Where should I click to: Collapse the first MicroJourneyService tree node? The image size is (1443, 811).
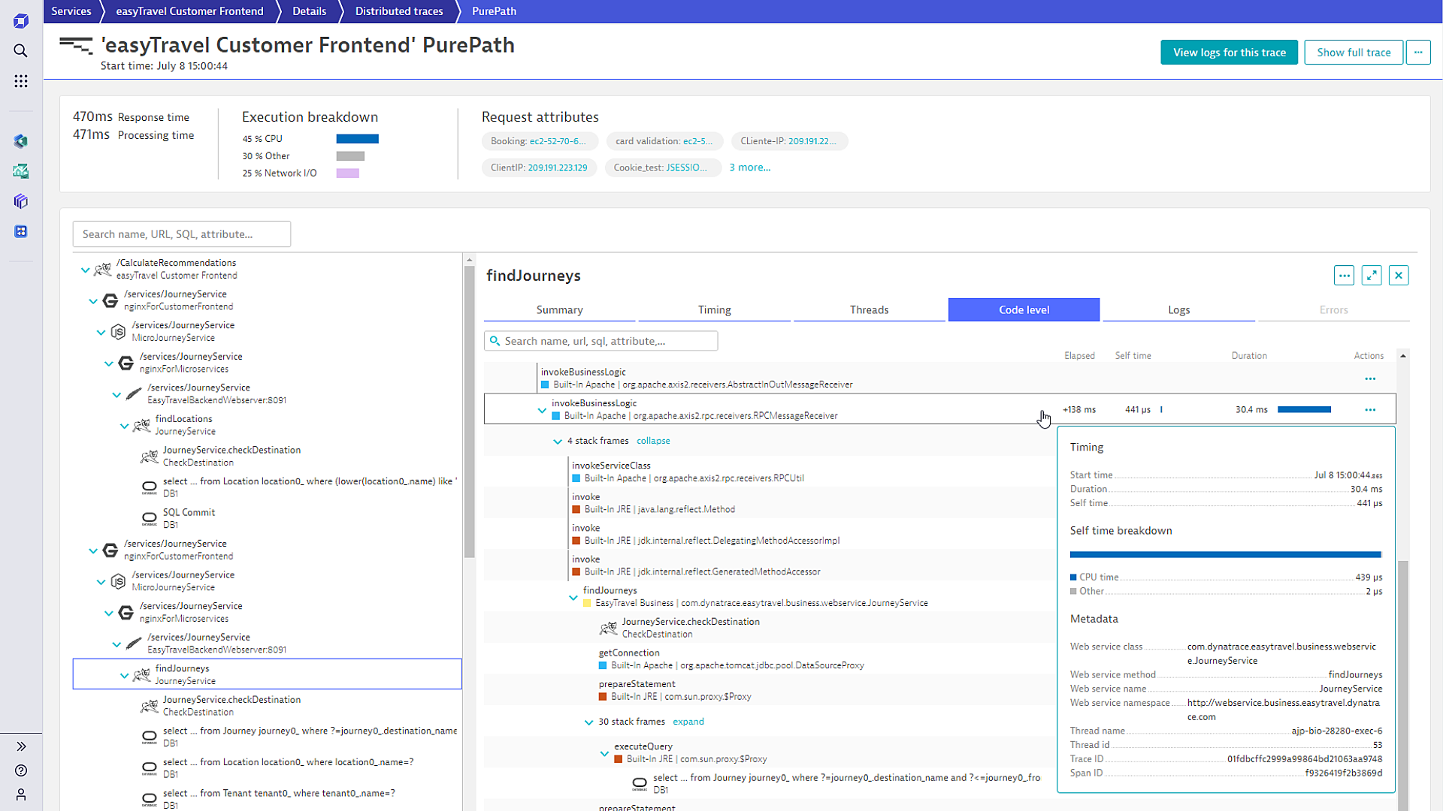point(101,332)
